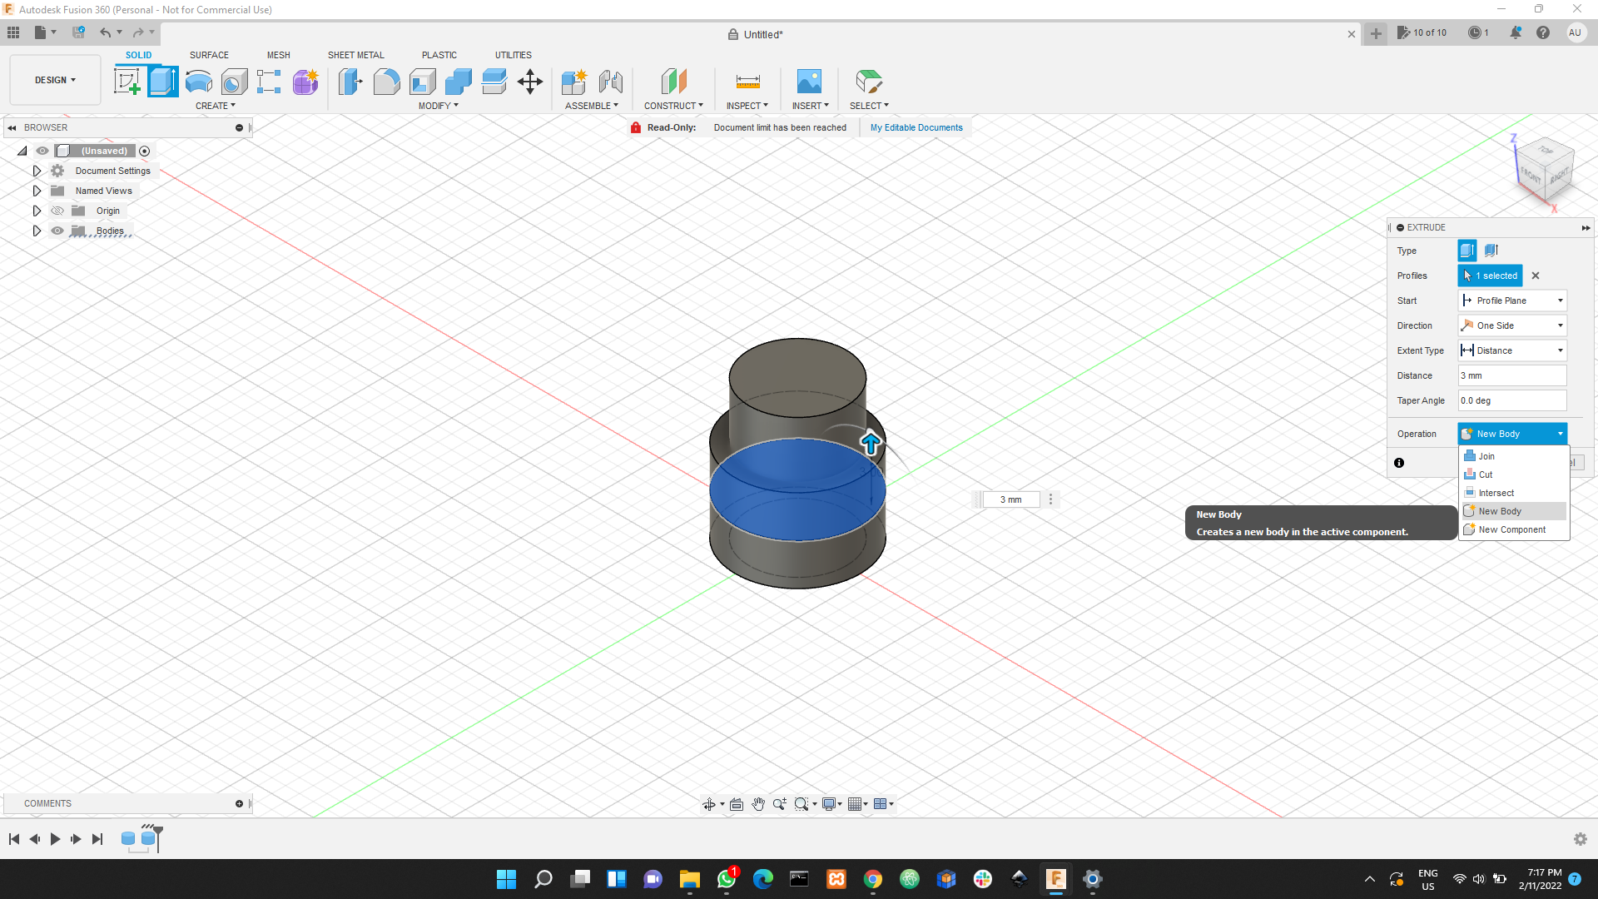The width and height of the screenshot is (1598, 899).
Task: Select the Fillet tool in Modify
Action: tap(386, 81)
